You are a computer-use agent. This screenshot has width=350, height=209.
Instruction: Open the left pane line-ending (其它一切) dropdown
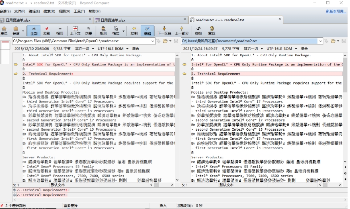click(x=84, y=49)
